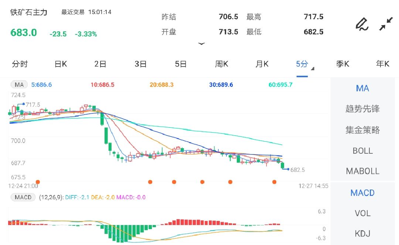Image resolution: width=399 pixels, height=245 pixels.
Task: Click the MACD indicator label pill
Action: (x=23, y=197)
